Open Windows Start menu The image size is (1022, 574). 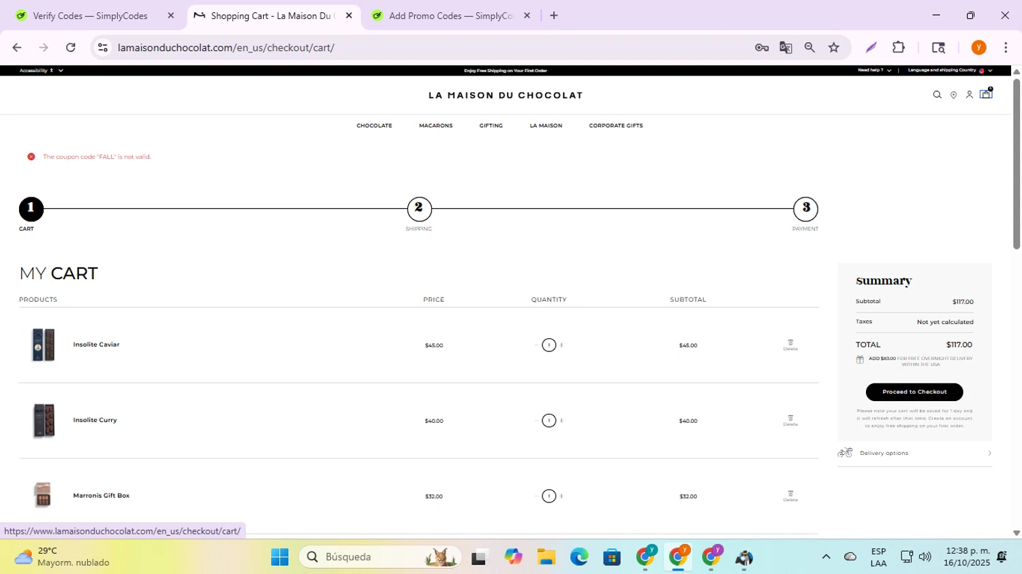coord(279,557)
